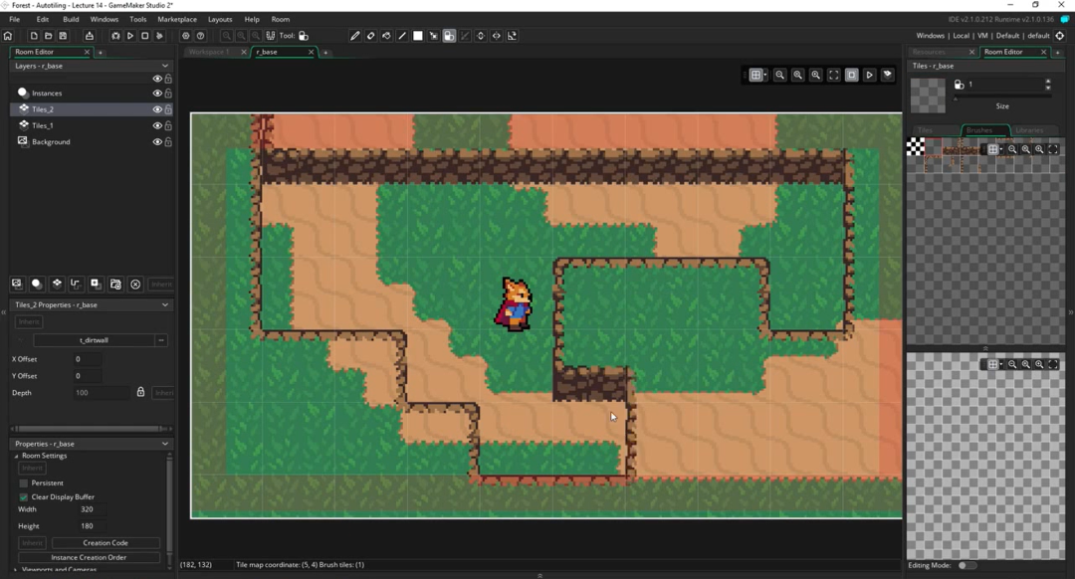Create a new layer folder icon
Viewport: 1075px width, 579px height.
point(115,284)
